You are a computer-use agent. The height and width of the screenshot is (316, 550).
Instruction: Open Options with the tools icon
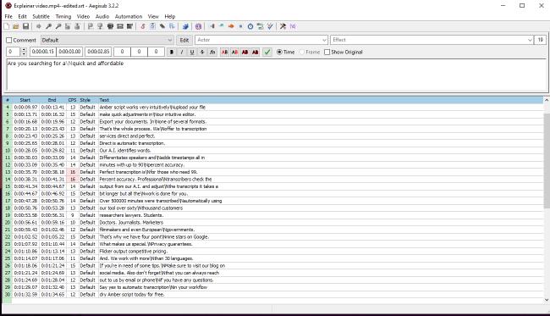pyautogui.click(x=283, y=26)
